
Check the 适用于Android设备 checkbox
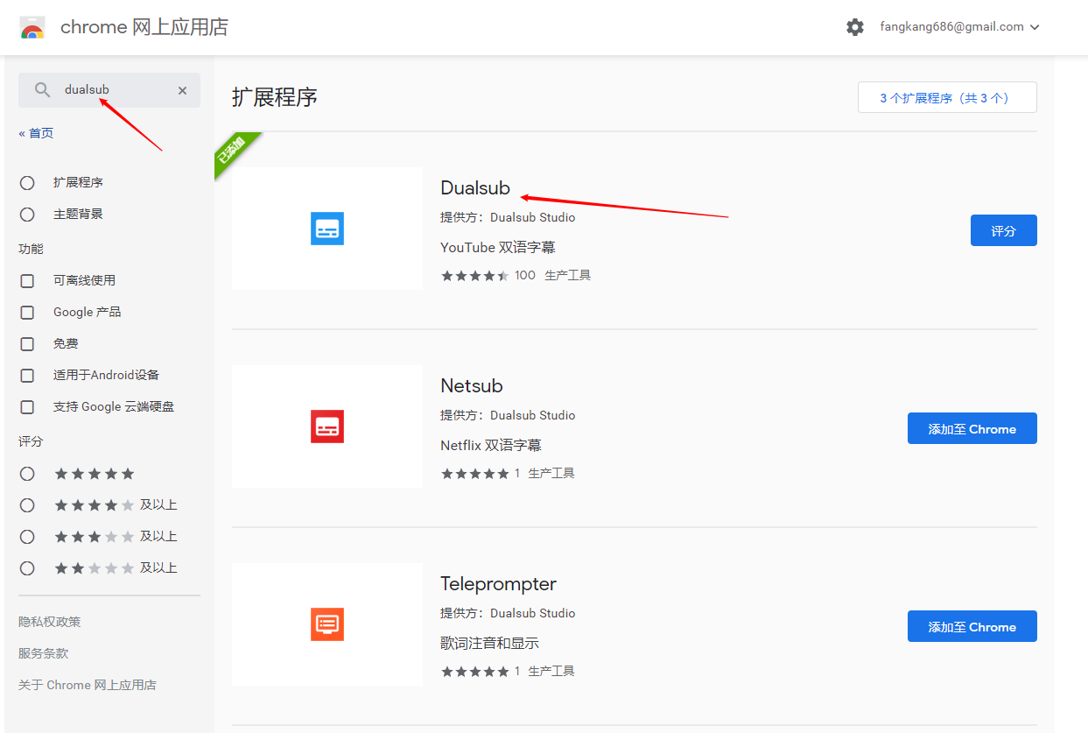27,376
